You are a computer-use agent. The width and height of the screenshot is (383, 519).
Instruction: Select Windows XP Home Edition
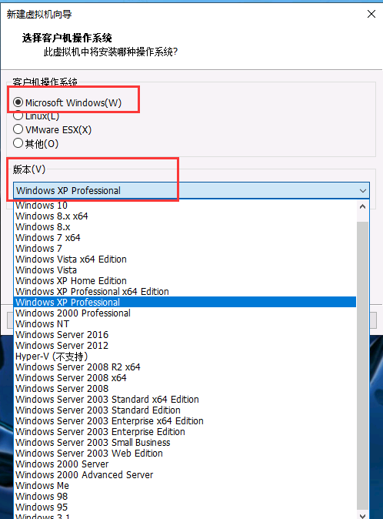[185, 281]
